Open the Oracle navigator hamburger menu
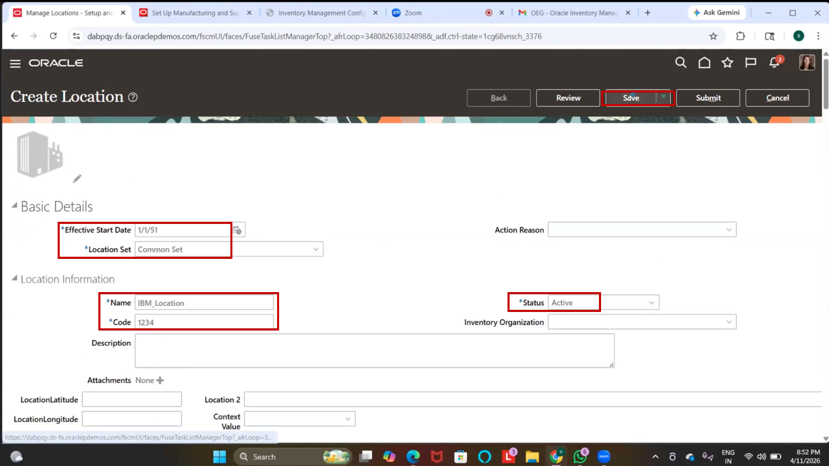The image size is (829, 466). tap(15, 63)
